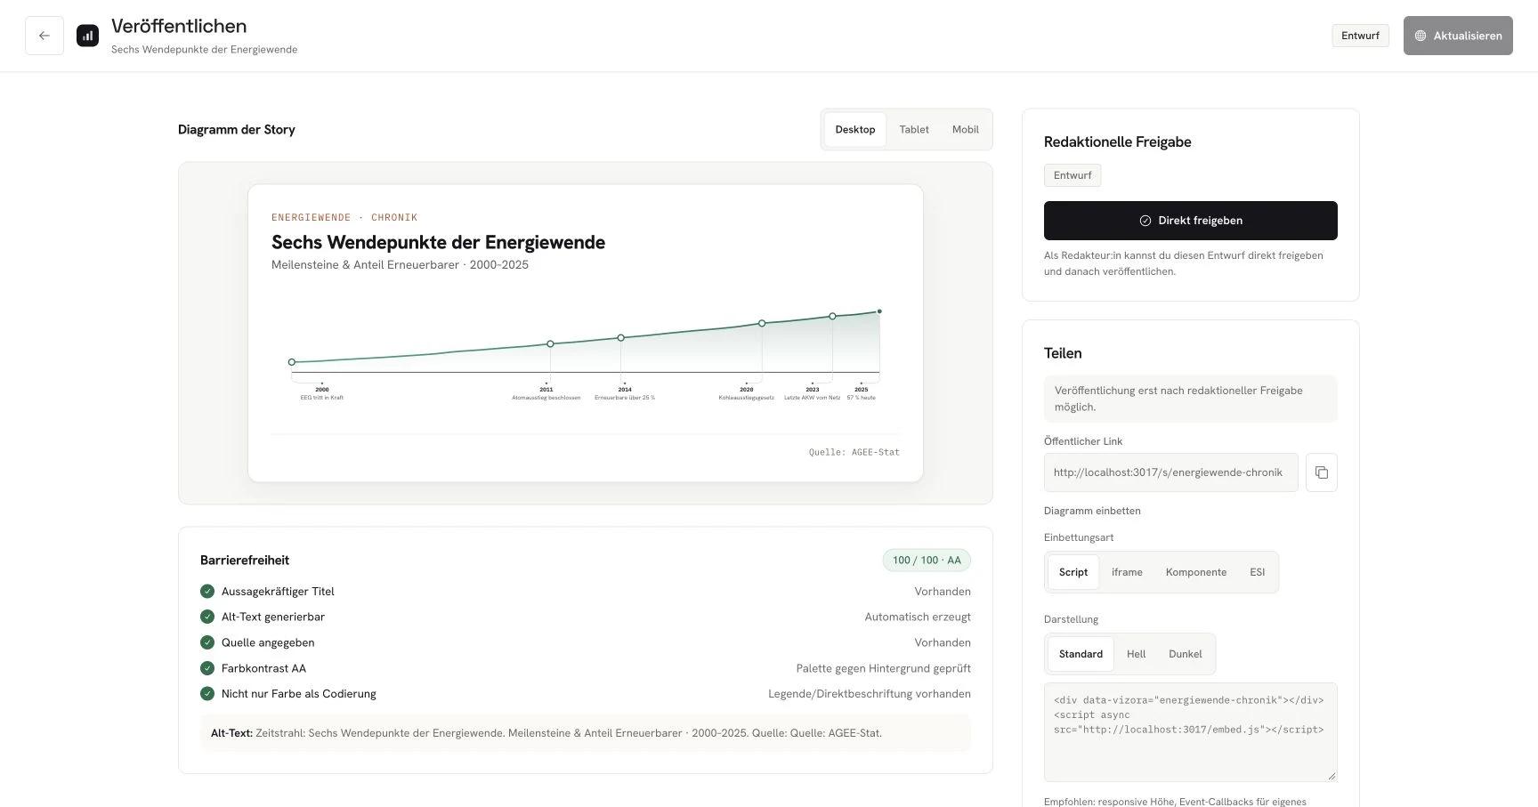Switch preview to Desktop
Viewport: 1538px width, 807px height.
[855, 130]
